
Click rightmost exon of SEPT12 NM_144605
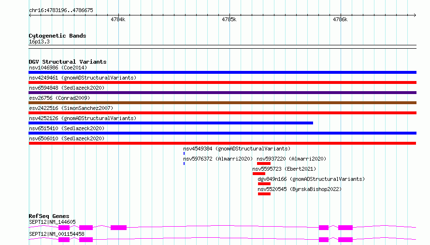click(345, 228)
